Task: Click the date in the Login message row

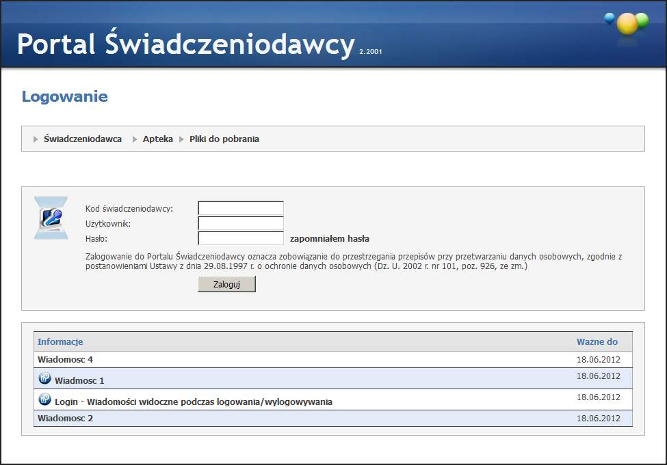Action: point(599,397)
